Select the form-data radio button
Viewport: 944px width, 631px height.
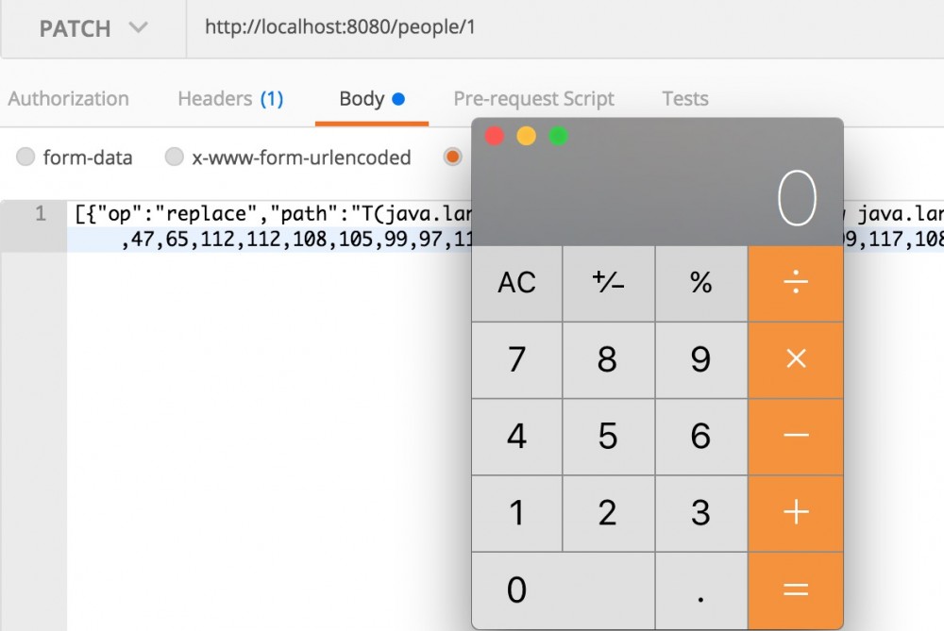click(x=26, y=158)
